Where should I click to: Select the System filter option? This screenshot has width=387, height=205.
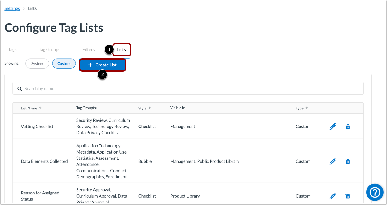(x=37, y=63)
